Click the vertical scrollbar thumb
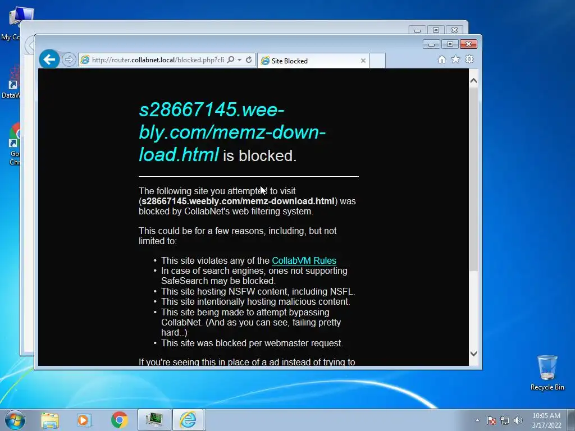This screenshot has height=431, width=575. [473, 179]
